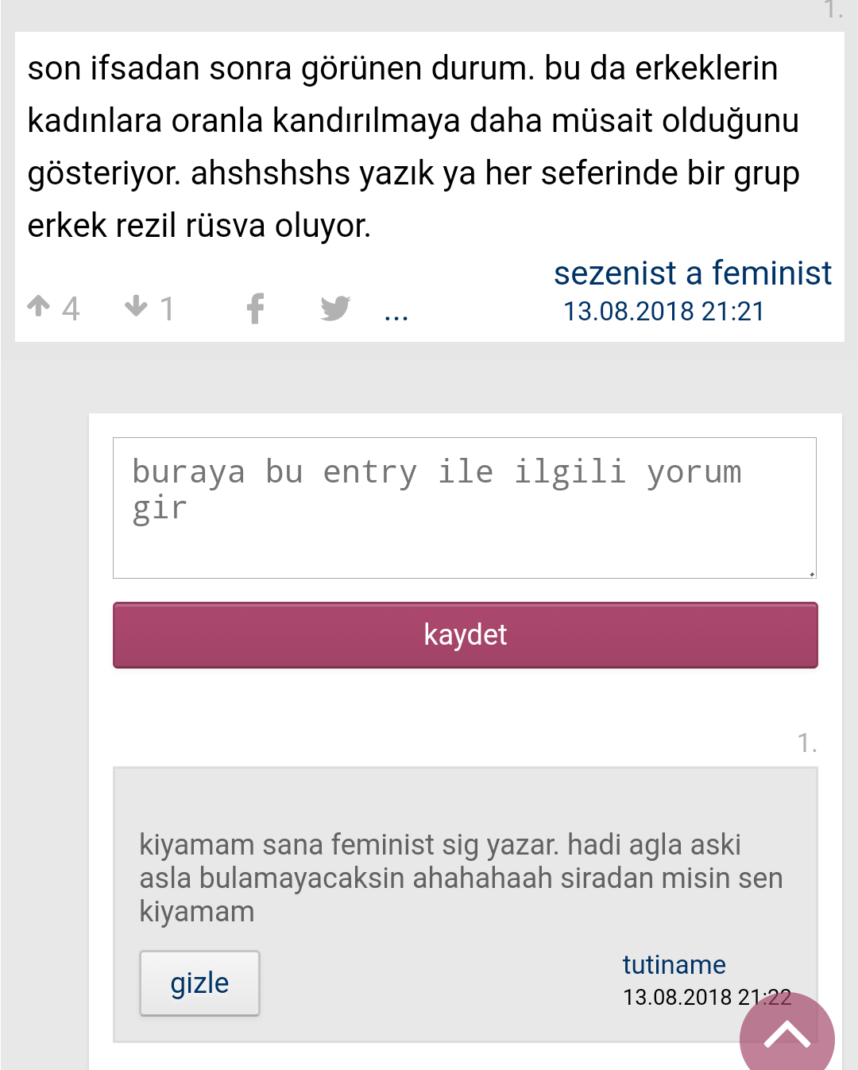Open the author profile sezenist a feminist
The height and width of the screenshot is (1070, 858).
pyautogui.click(x=693, y=273)
